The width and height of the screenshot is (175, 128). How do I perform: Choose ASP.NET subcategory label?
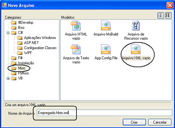[32, 43]
